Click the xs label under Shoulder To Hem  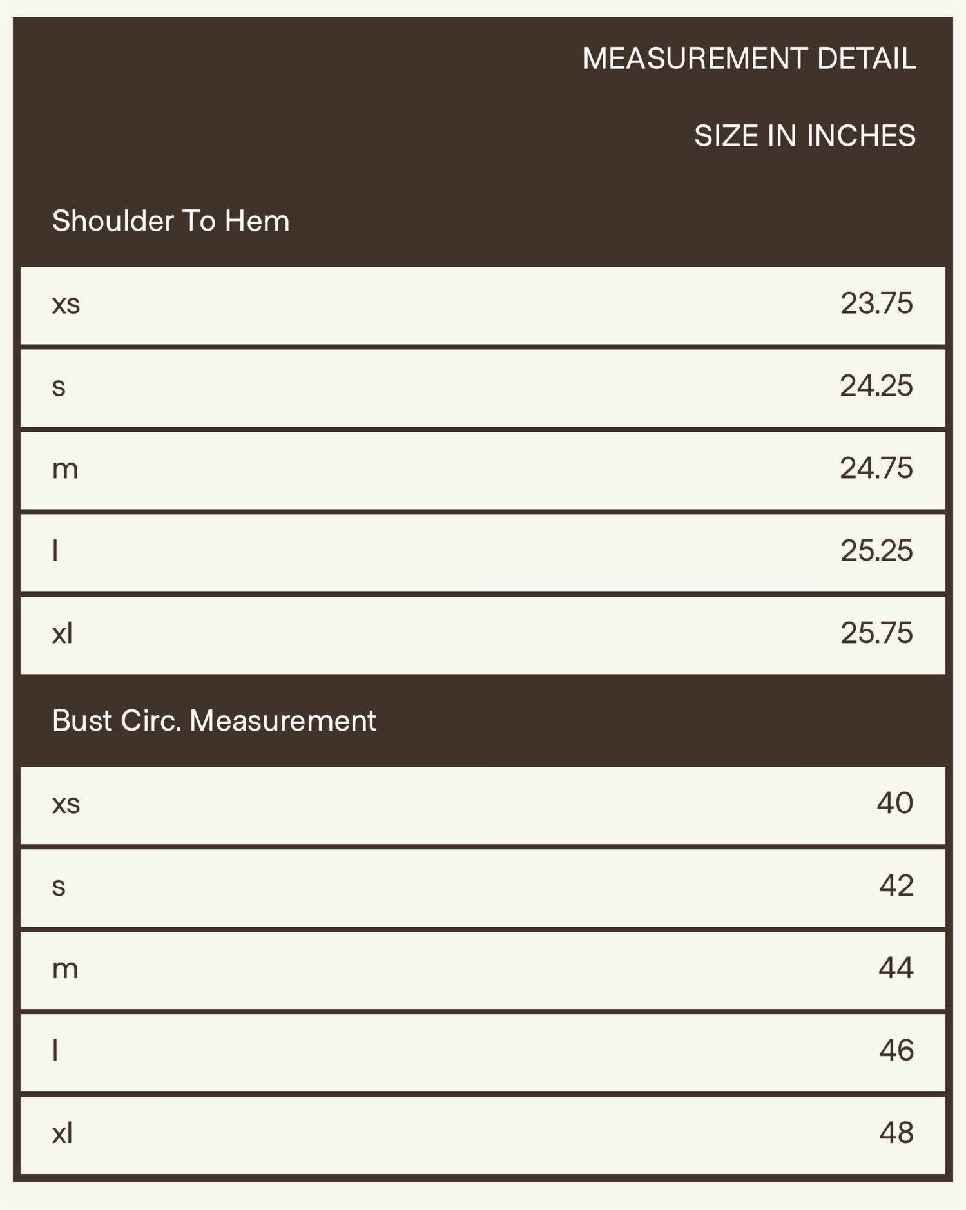coord(66,304)
